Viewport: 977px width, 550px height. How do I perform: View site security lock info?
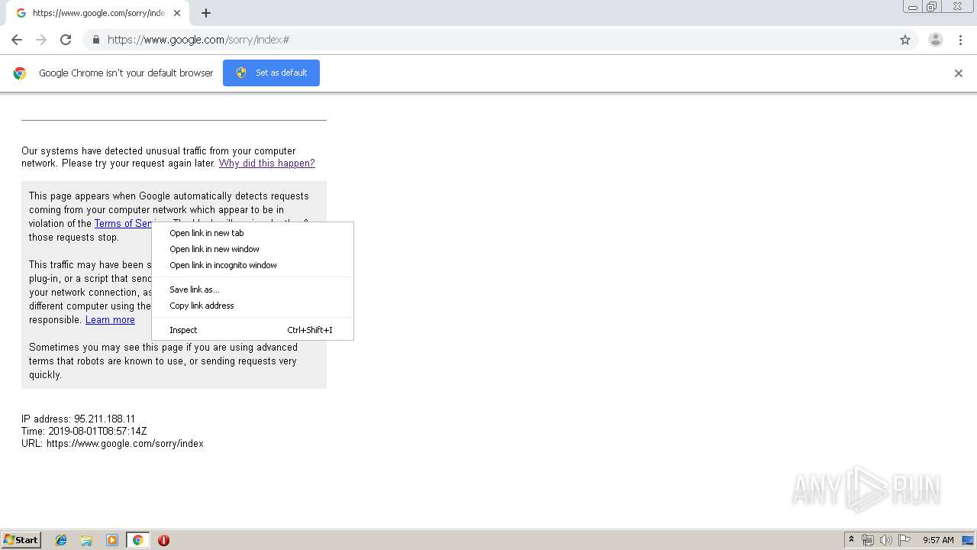pyautogui.click(x=95, y=40)
